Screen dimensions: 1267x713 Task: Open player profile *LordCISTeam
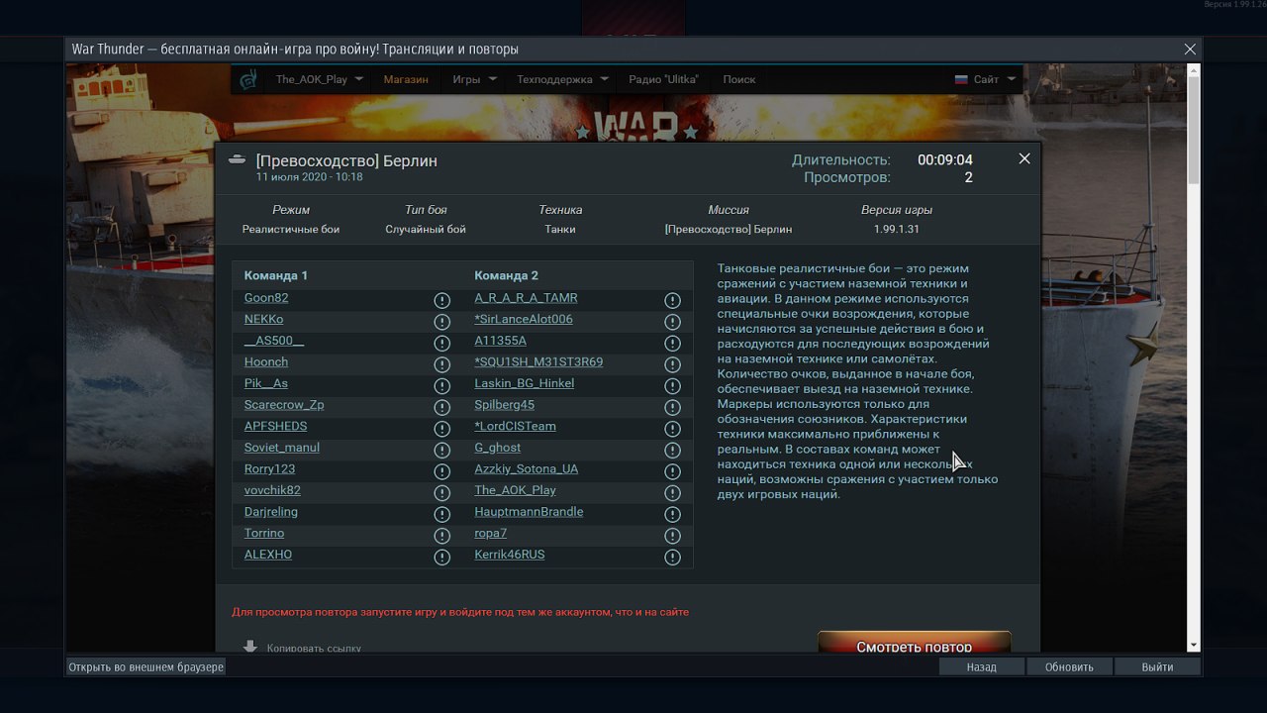click(x=515, y=426)
